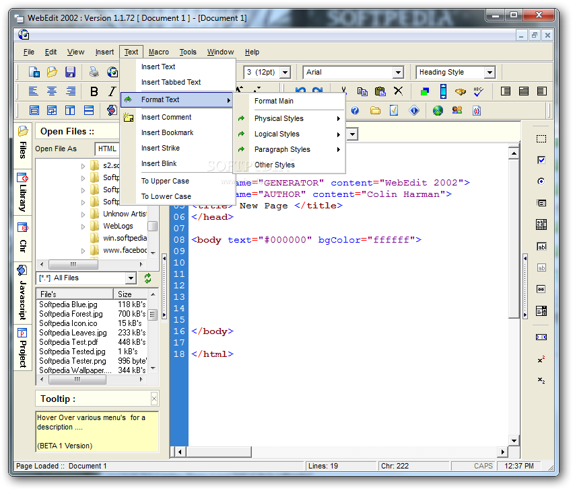Click the dashed rectangle icon in right toolbar
Viewport: 573px width, 490px height.
pos(541,138)
